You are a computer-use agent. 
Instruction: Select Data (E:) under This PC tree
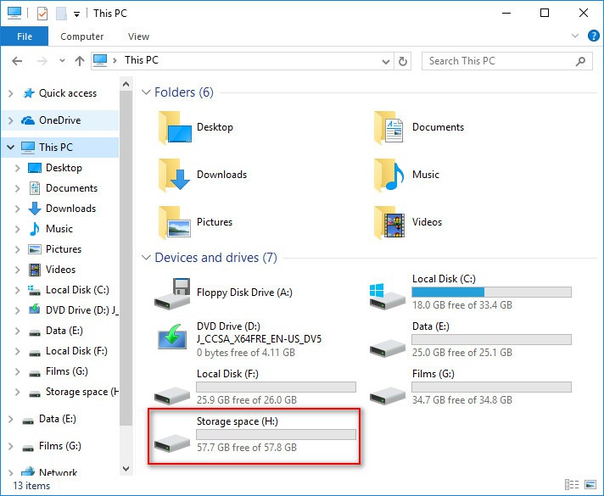pyautogui.click(x=64, y=331)
